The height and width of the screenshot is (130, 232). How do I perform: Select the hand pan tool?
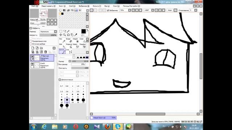[x=72, y=35]
